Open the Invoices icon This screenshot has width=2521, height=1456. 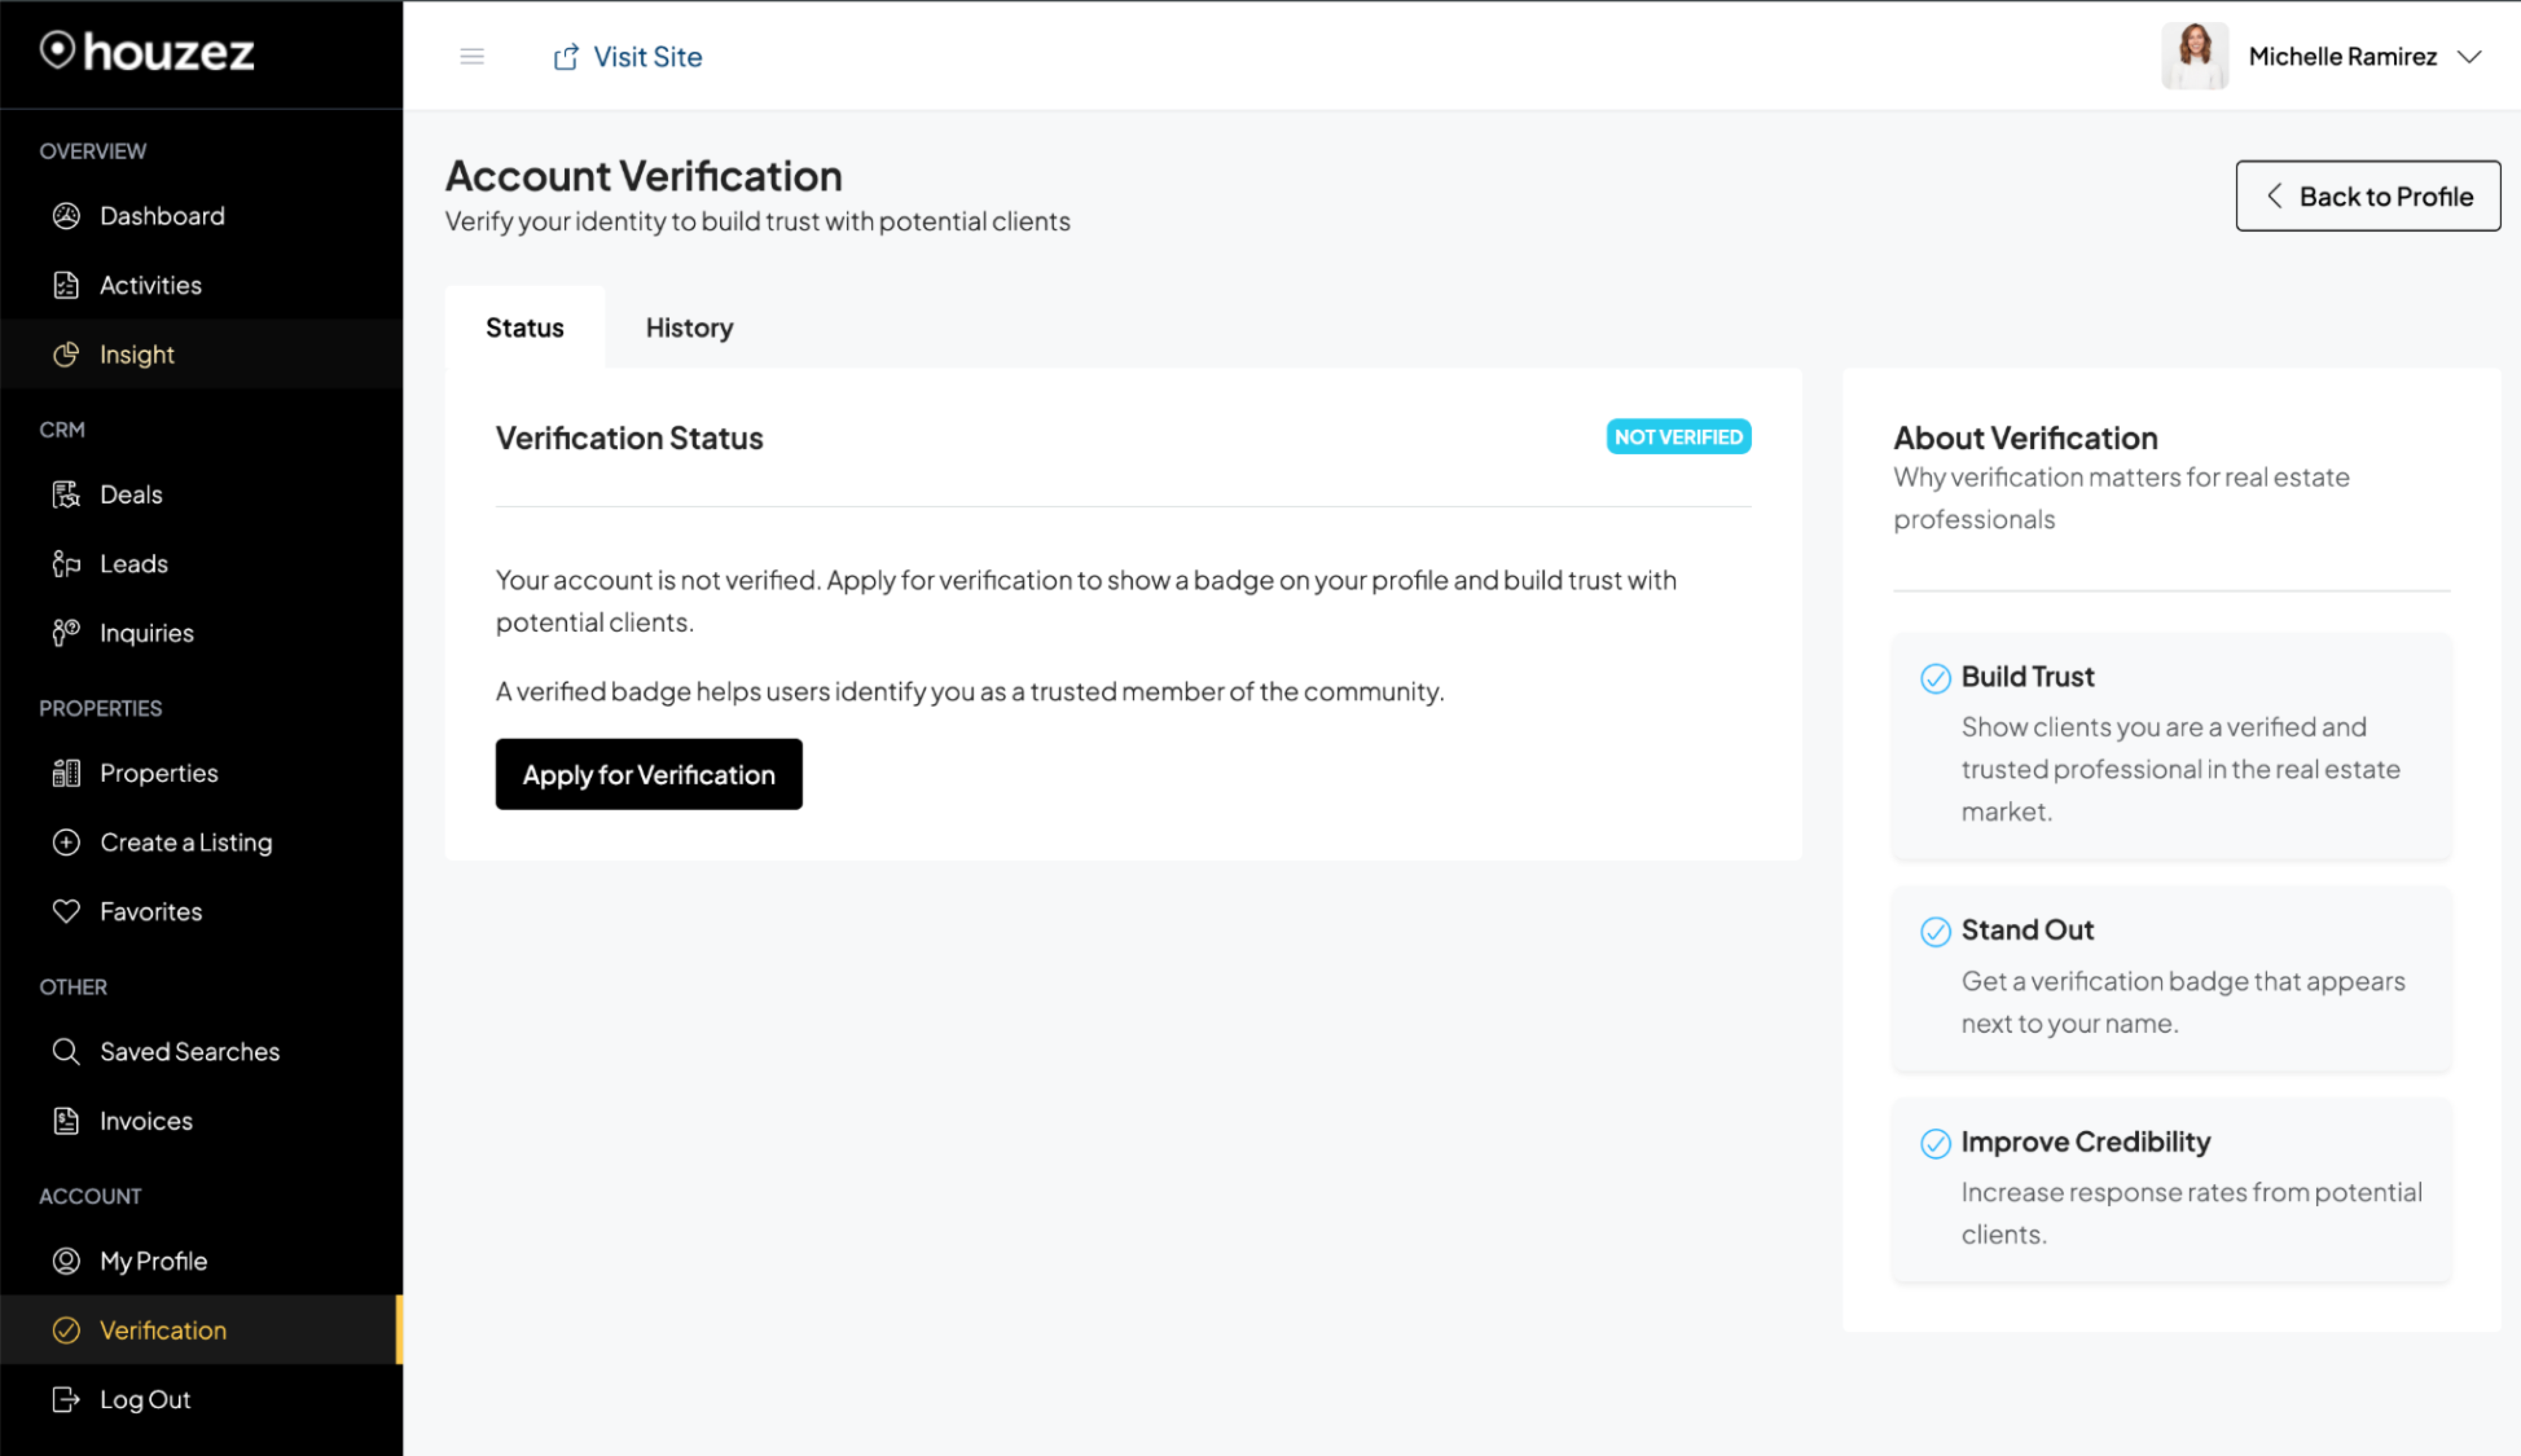[x=66, y=1120]
